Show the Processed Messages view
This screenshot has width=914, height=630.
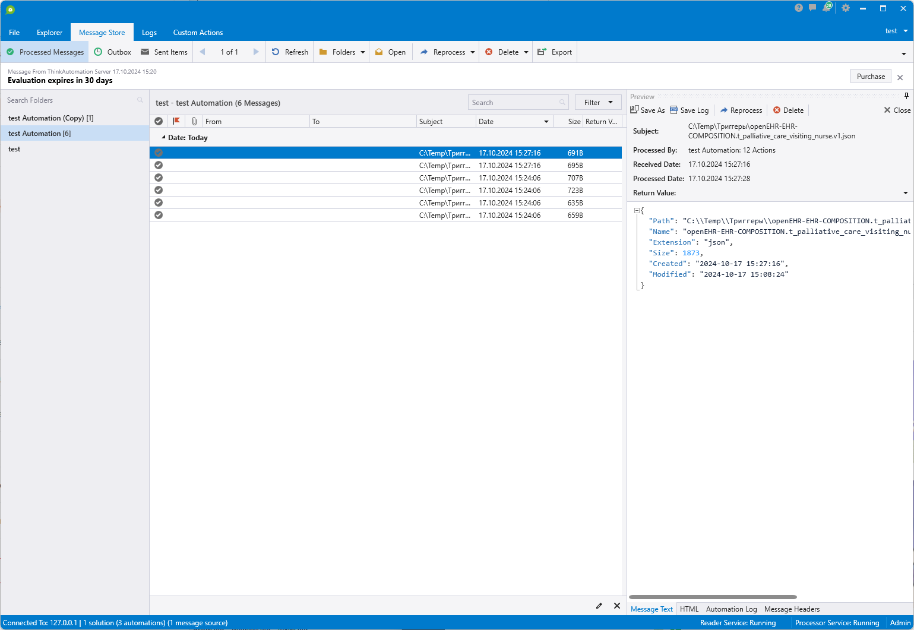tap(45, 52)
